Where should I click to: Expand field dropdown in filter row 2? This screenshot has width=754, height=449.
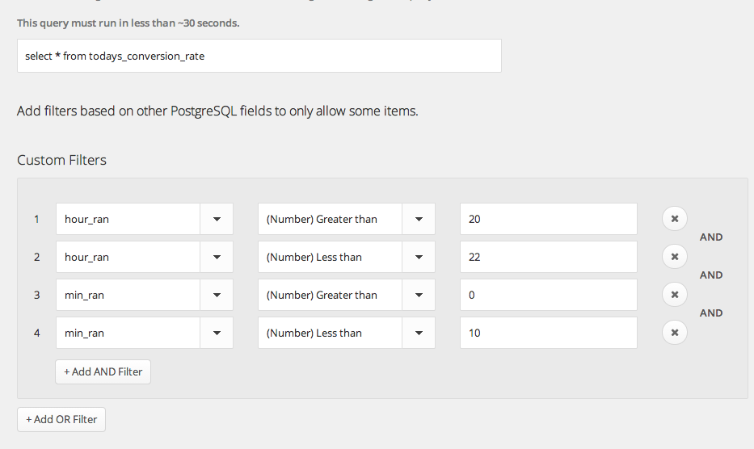(217, 257)
